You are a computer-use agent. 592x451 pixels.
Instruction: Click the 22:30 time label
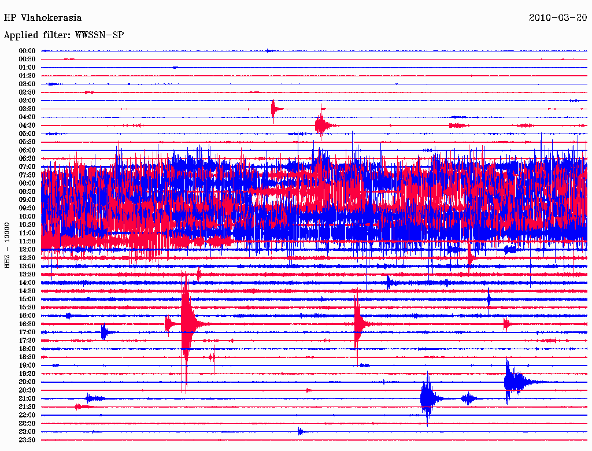click(27, 423)
